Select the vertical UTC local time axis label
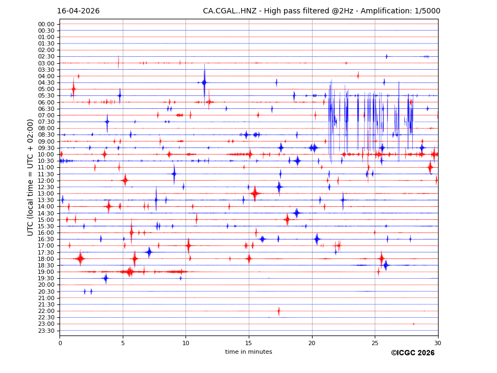 (31, 177)
